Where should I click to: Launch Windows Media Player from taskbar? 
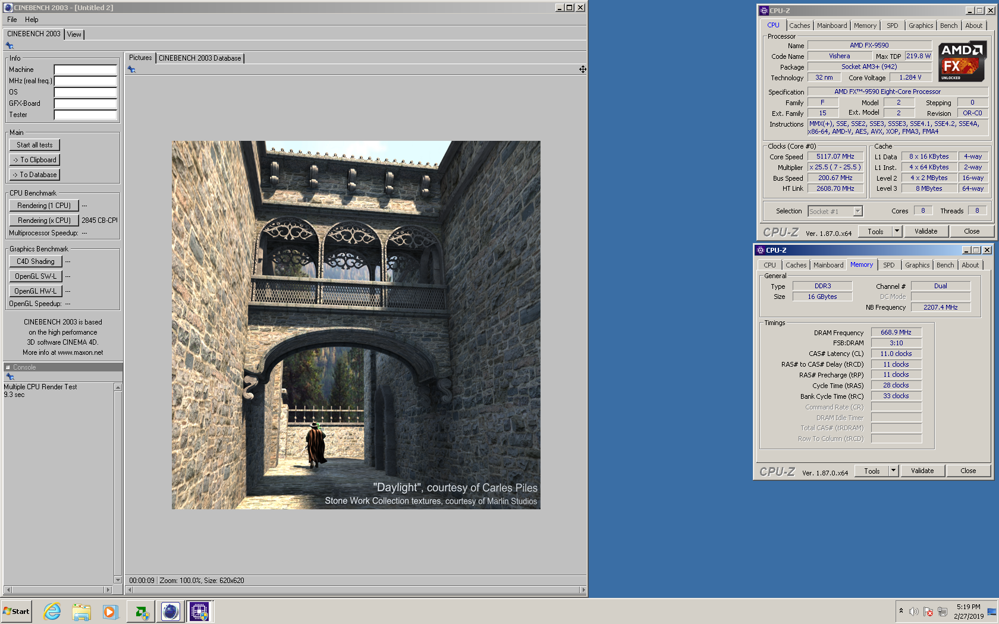point(111,612)
